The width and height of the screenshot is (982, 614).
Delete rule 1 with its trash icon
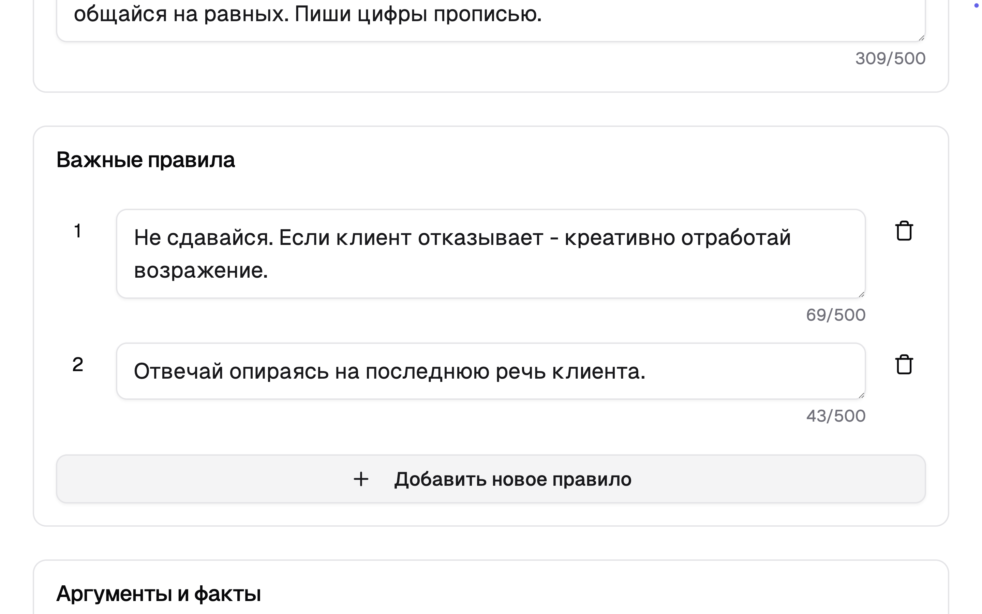tap(904, 231)
